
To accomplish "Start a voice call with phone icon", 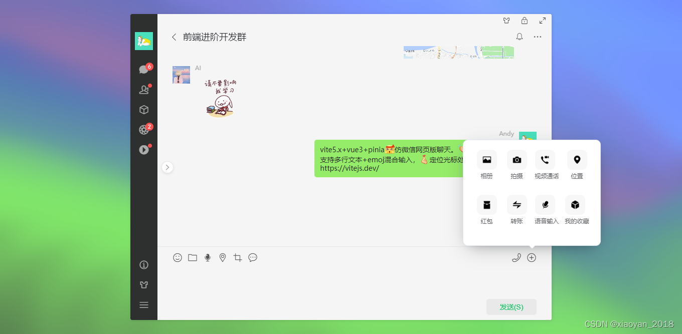I will click(517, 257).
